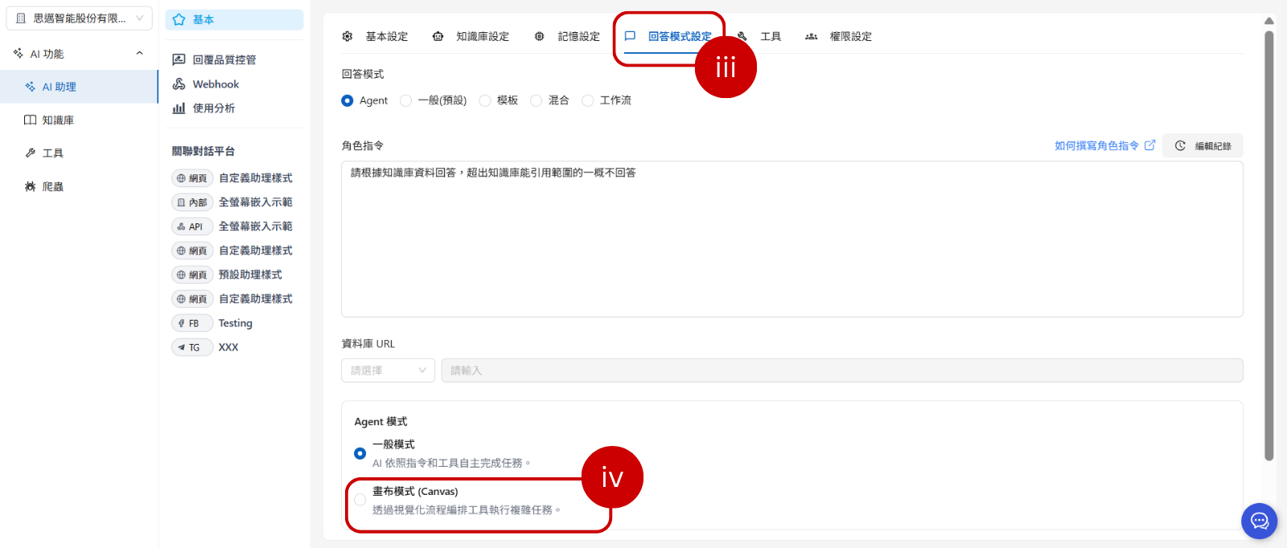Open the 如何撰寫角色指令 help link
The image size is (1287, 548).
click(1104, 145)
